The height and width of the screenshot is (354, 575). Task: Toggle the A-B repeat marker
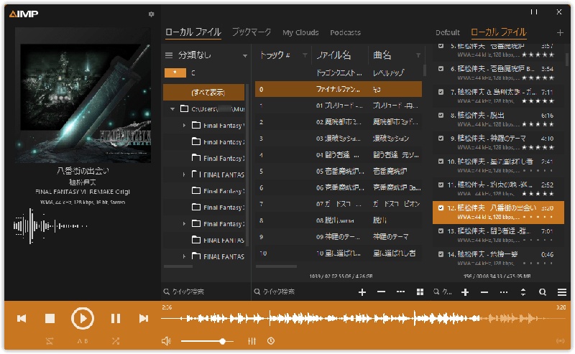[x=83, y=341]
